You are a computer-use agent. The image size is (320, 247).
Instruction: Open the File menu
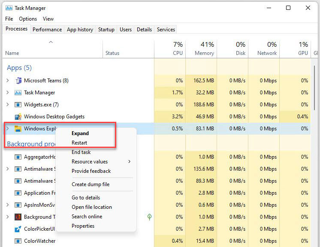pyautogui.click(x=9, y=19)
